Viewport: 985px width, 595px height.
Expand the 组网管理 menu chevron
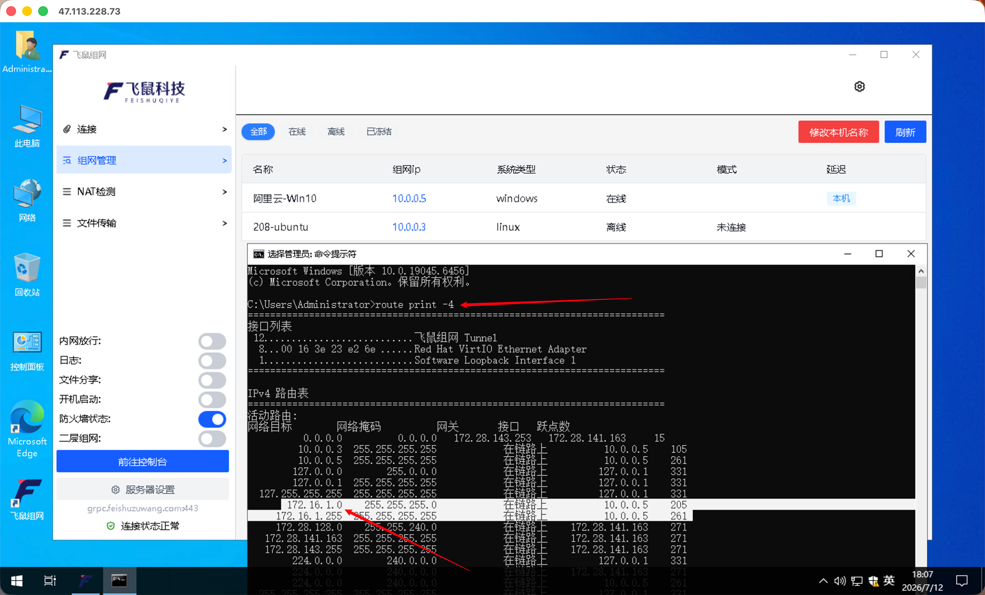coord(225,161)
